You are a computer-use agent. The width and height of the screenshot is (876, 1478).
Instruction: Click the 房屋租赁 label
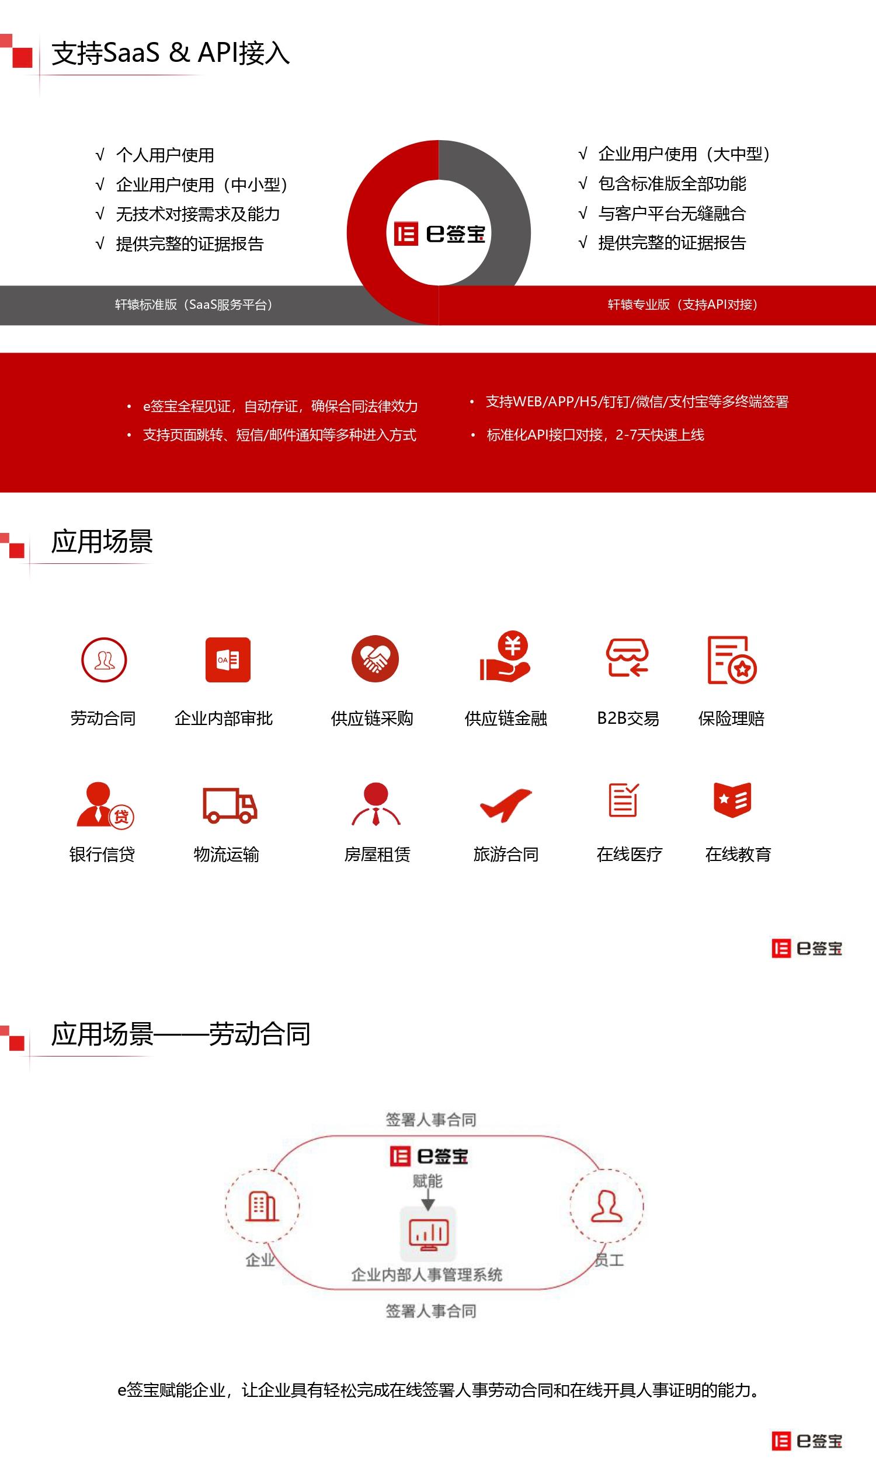(x=377, y=854)
